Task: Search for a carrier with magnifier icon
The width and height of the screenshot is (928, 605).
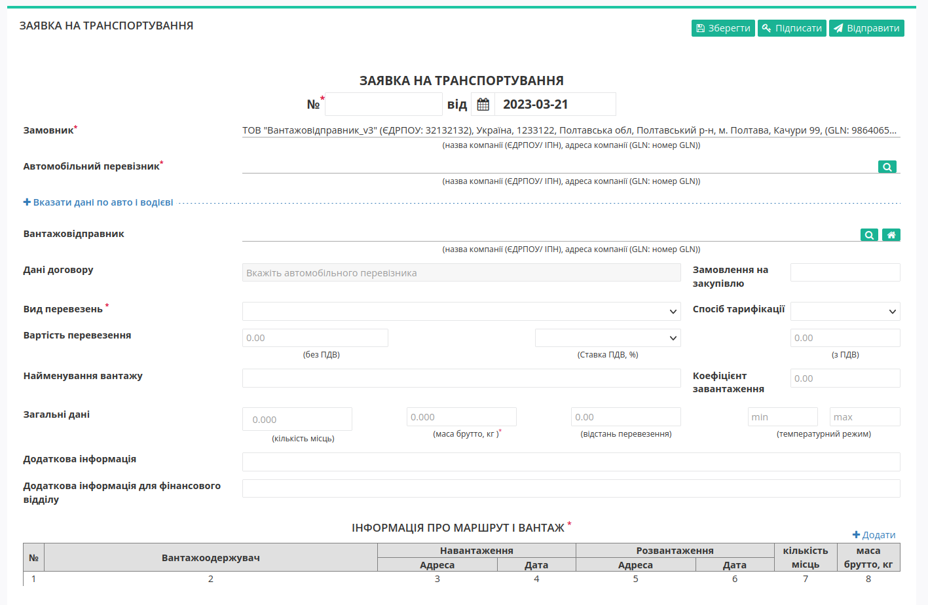Action: coord(887,167)
